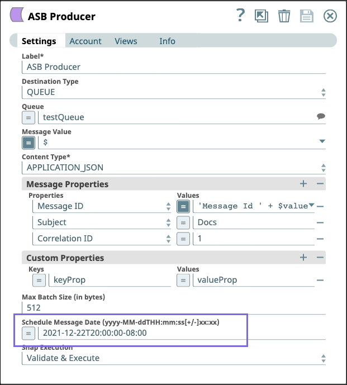Switch to the Account tab
Viewport: 347px width, 385px height.
[x=85, y=41]
